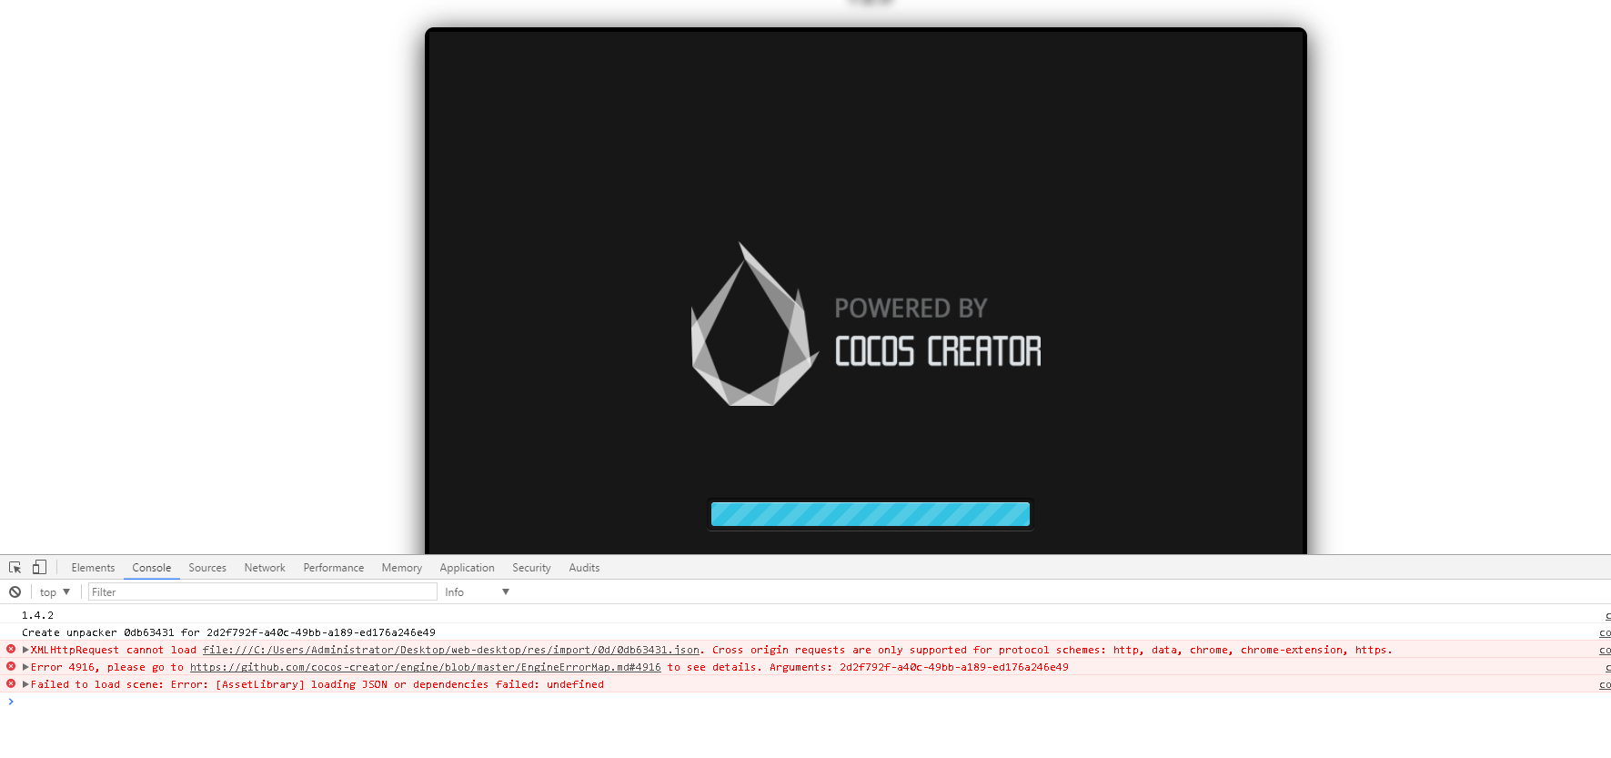
Task: Open the Audits tab
Action: [584, 567]
